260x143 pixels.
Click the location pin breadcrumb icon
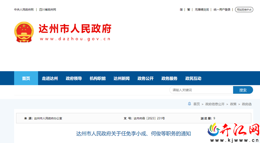189,104
